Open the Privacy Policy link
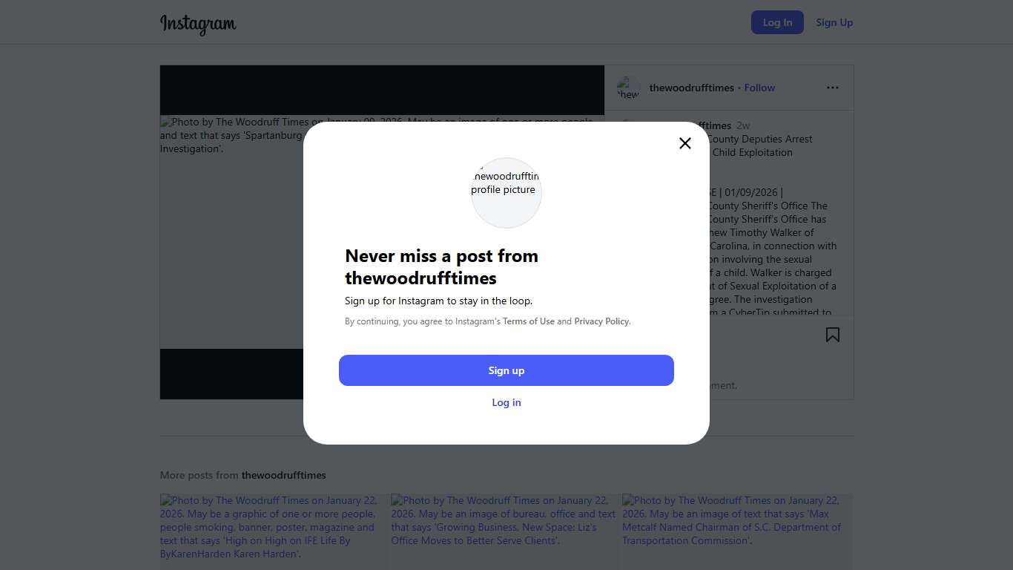 601,321
